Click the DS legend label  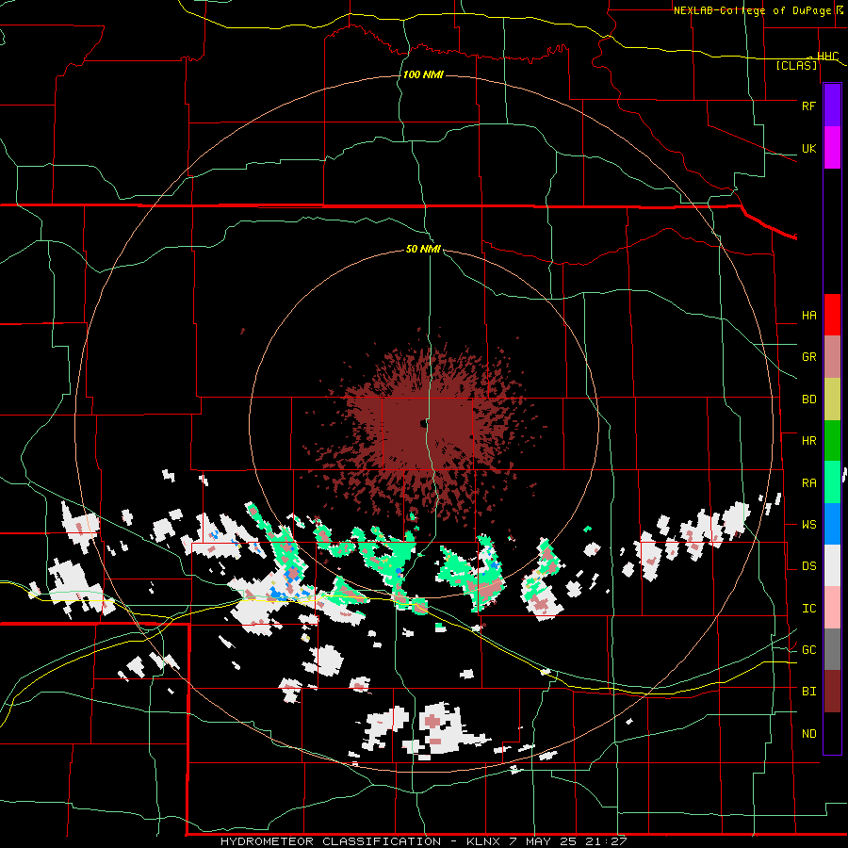tap(808, 565)
